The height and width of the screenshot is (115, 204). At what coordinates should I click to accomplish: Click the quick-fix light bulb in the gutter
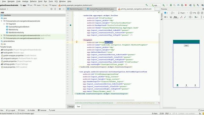coord(76,42)
